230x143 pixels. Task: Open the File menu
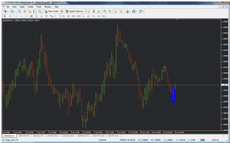8,7
